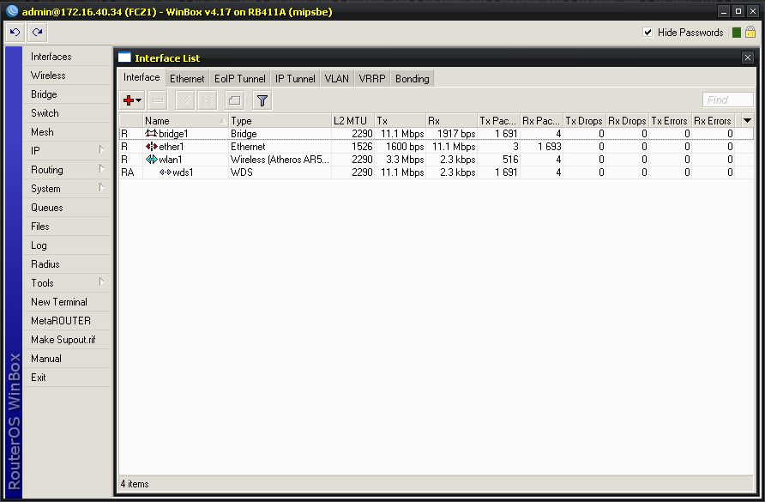Image resolution: width=765 pixels, height=502 pixels.
Task: Click the padlock icon in top bar
Action: [750, 33]
